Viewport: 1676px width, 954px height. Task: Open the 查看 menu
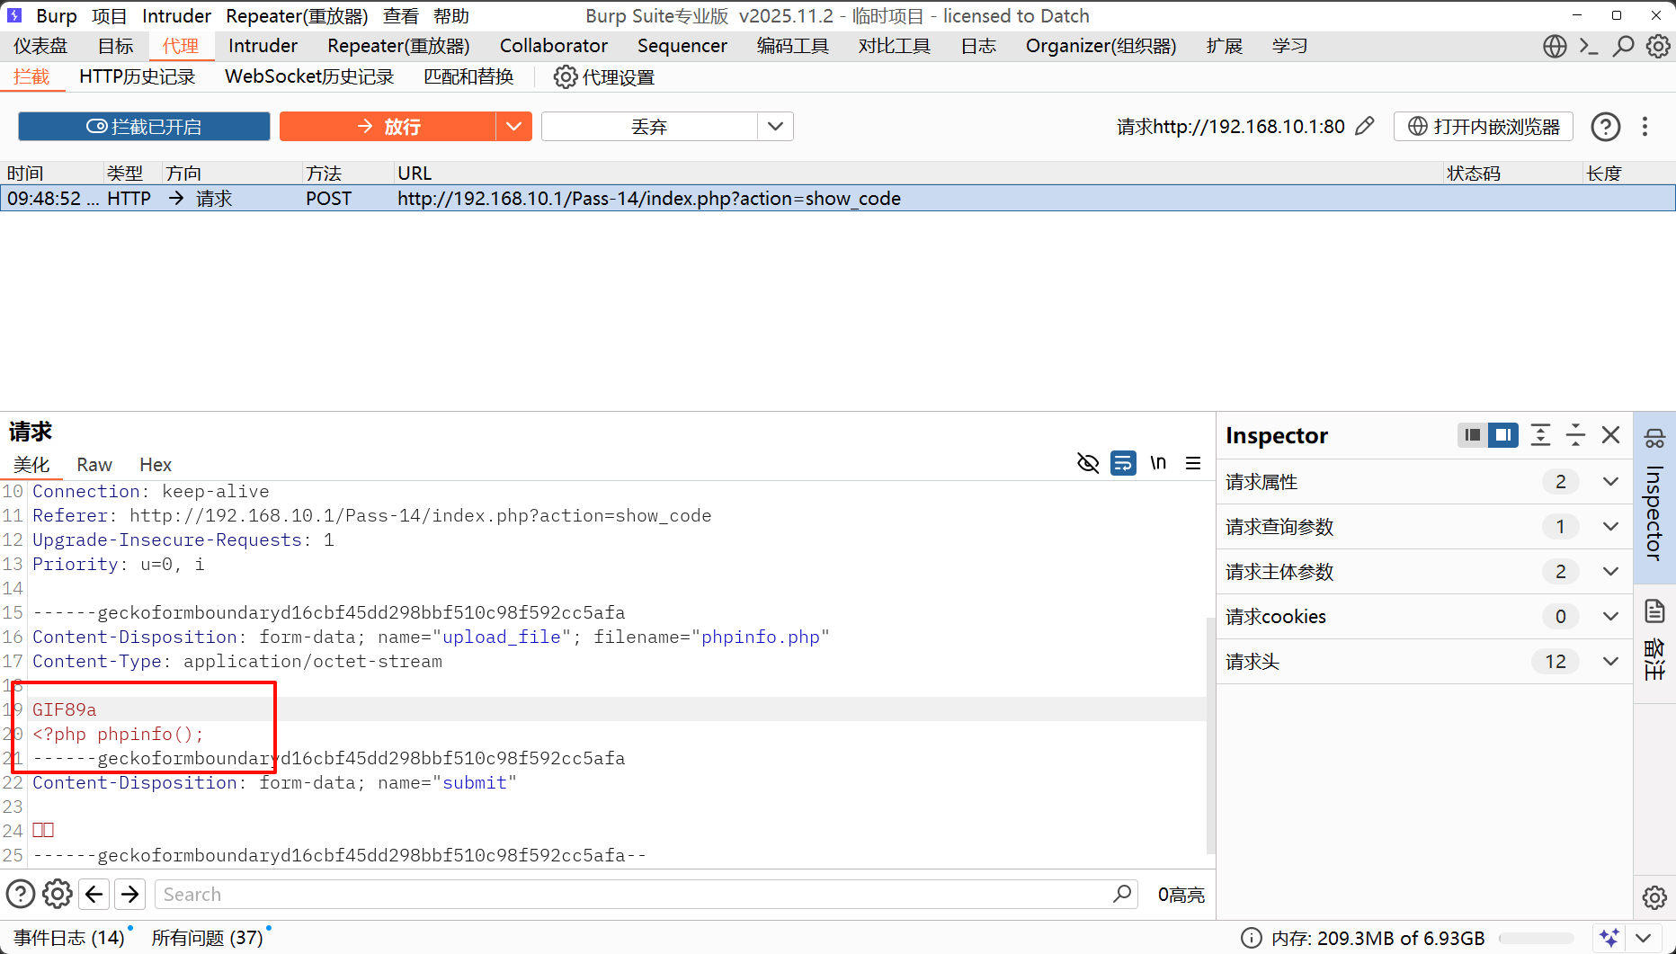[x=401, y=16]
